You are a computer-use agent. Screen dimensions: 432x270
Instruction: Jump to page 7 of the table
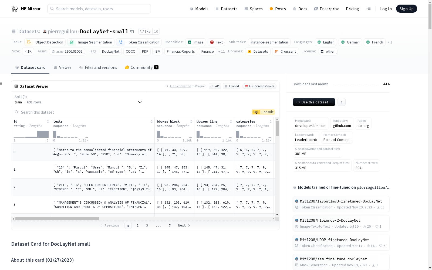(170, 225)
